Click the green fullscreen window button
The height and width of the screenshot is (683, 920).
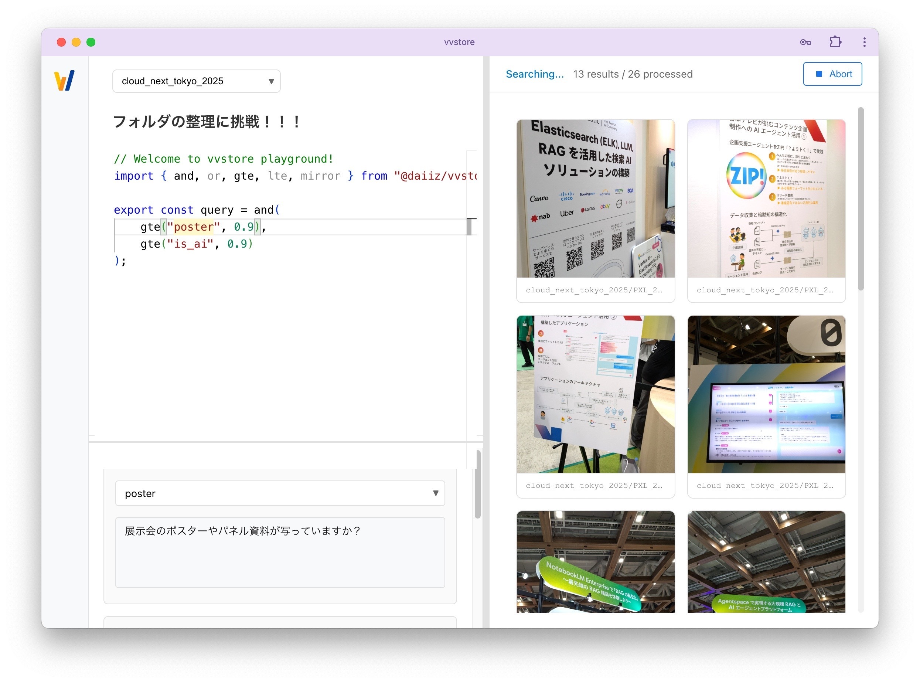pos(91,42)
